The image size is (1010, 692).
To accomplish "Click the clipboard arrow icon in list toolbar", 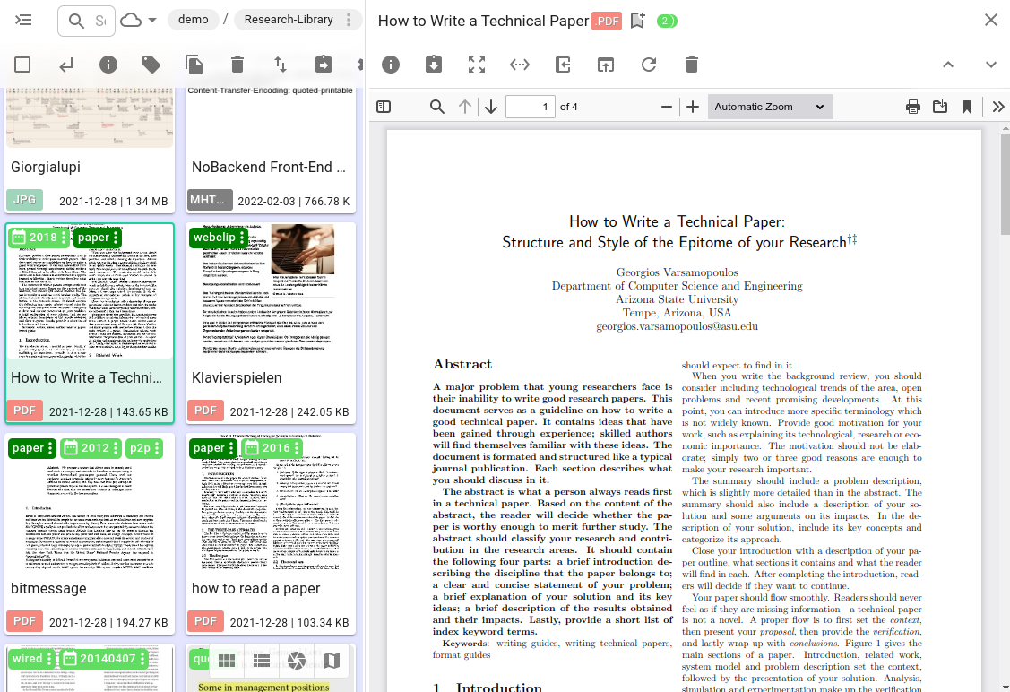I will pos(324,65).
